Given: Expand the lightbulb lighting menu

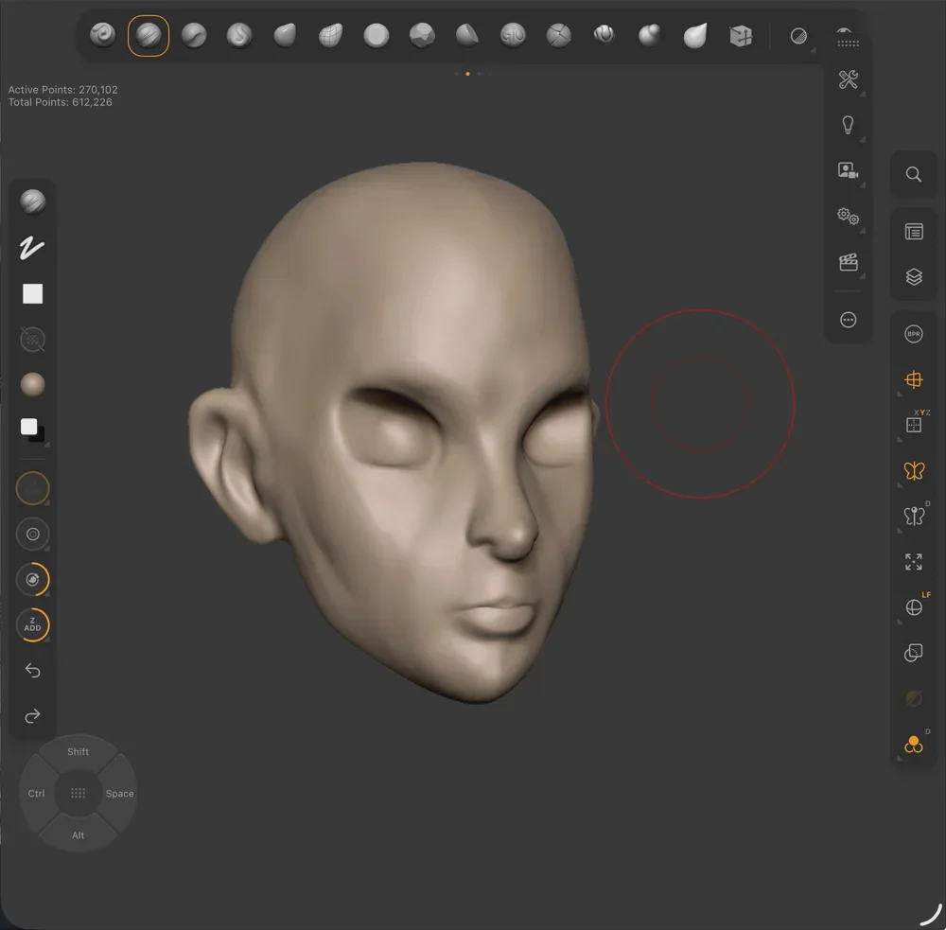Looking at the screenshot, I should click(x=849, y=125).
